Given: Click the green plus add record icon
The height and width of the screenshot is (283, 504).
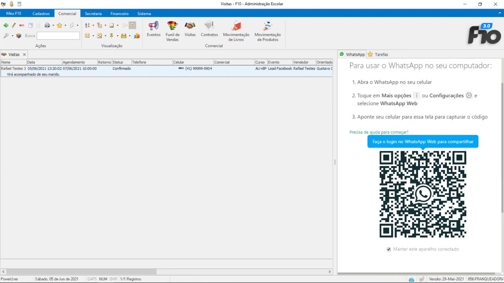Looking at the screenshot, I should [6, 25].
